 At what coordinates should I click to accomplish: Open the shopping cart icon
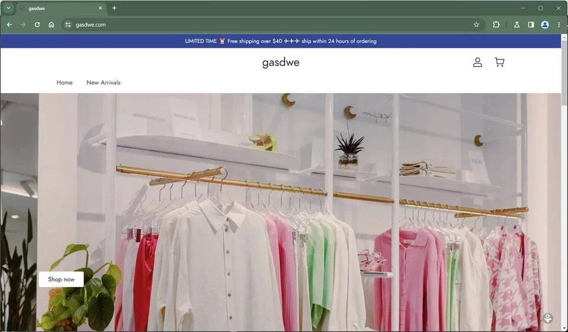pyautogui.click(x=500, y=62)
